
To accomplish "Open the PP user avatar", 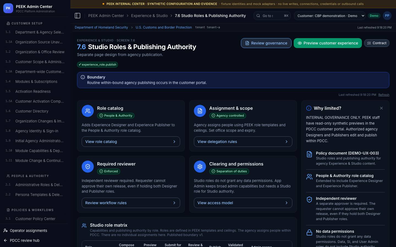I will 387,16.
